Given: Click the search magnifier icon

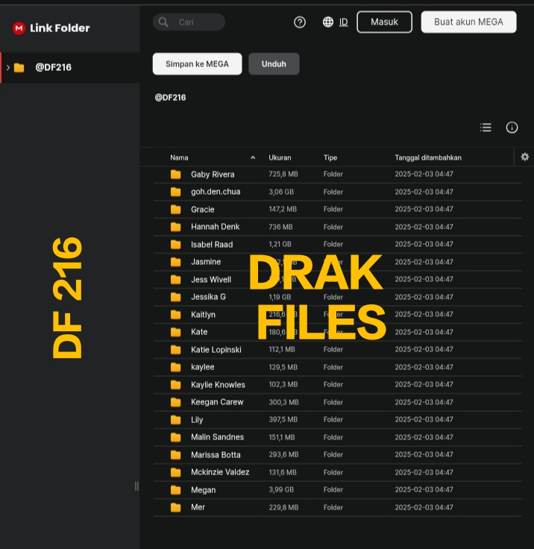Looking at the screenshot, I should [x=163, y=22].
